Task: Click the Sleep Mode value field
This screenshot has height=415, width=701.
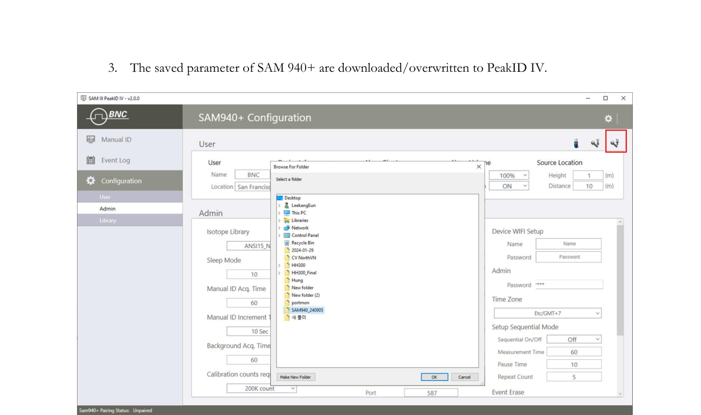Action: click(249, 274)
